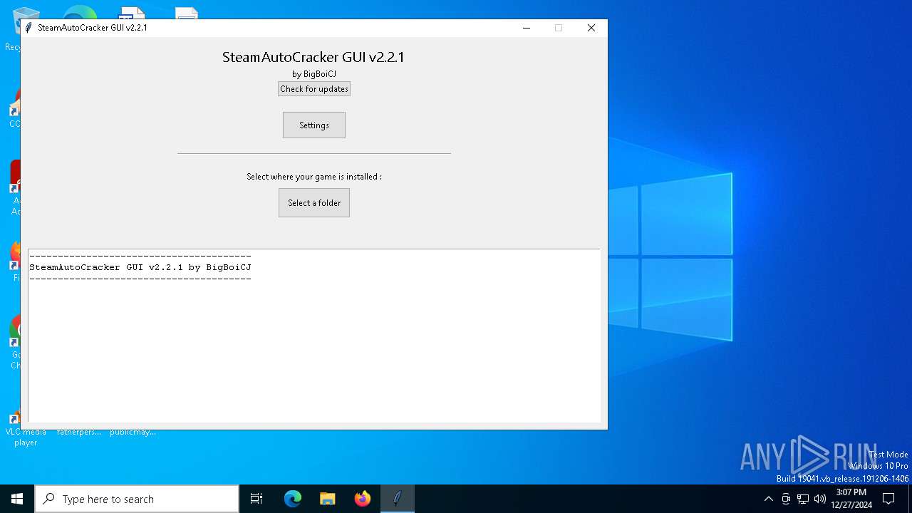Click the text by BigBoiCJ
912x513 pixels.
(314, 74)
